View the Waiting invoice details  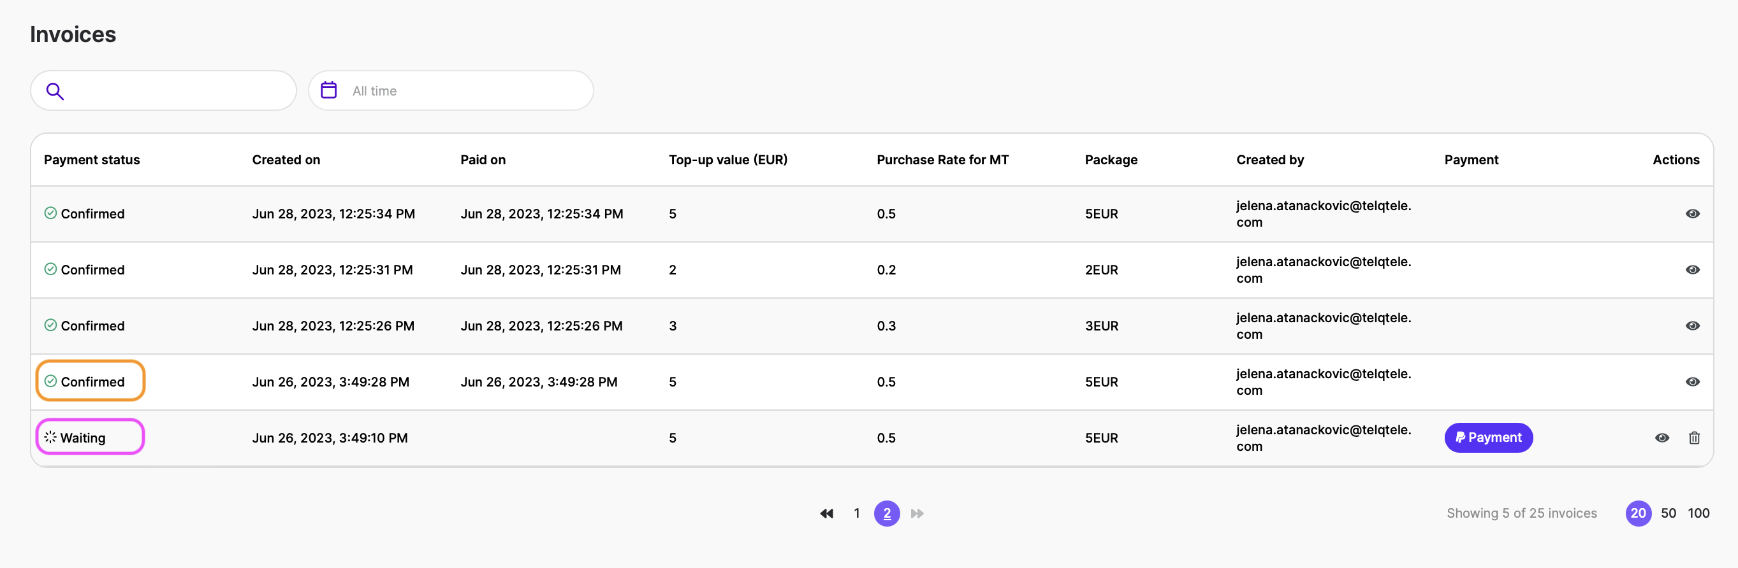(1661, 438)
